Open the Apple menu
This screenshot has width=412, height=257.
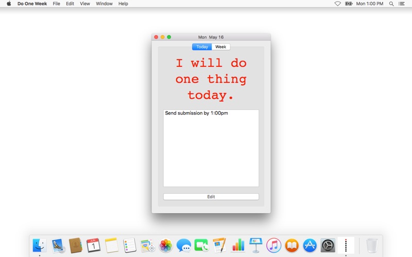click(9, 4)
